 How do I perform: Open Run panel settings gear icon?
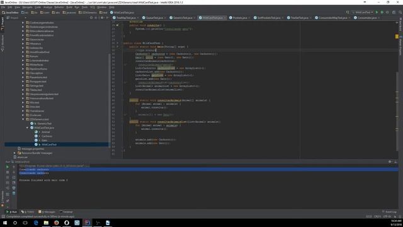point(390,161)
